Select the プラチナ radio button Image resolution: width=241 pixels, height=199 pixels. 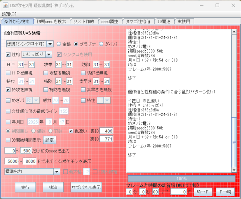click(x=76, y=44)
